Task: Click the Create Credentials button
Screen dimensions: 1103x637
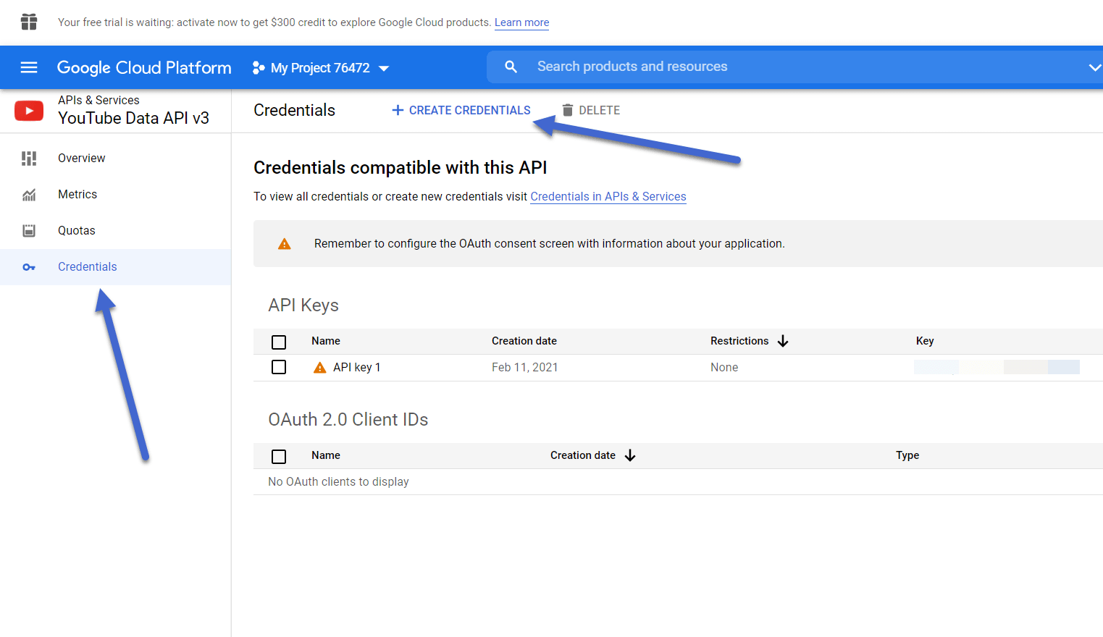Action: (x=461, y=110)
